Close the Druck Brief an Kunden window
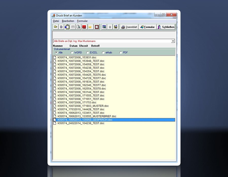 pos(172,15)
